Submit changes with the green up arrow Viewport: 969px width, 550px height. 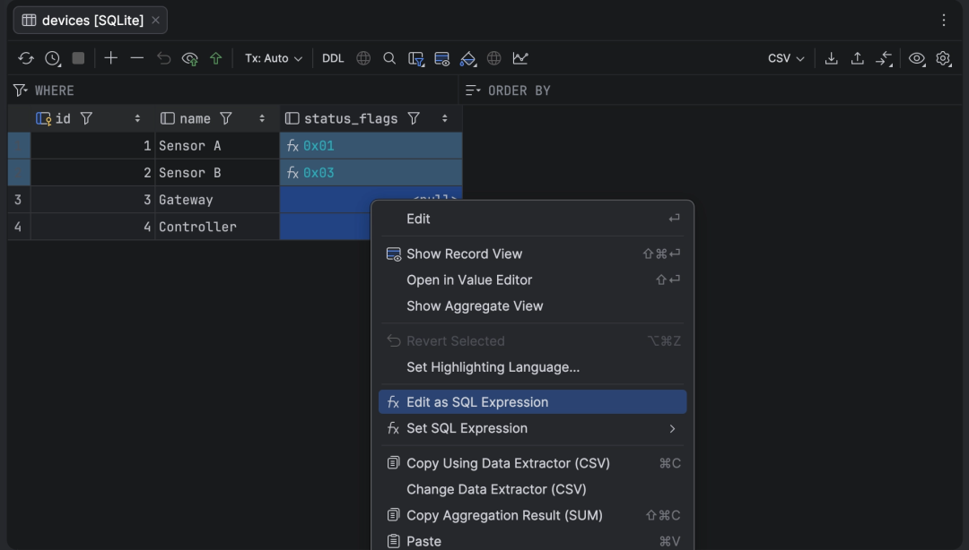pyautogui.click(x=215, y=58)
